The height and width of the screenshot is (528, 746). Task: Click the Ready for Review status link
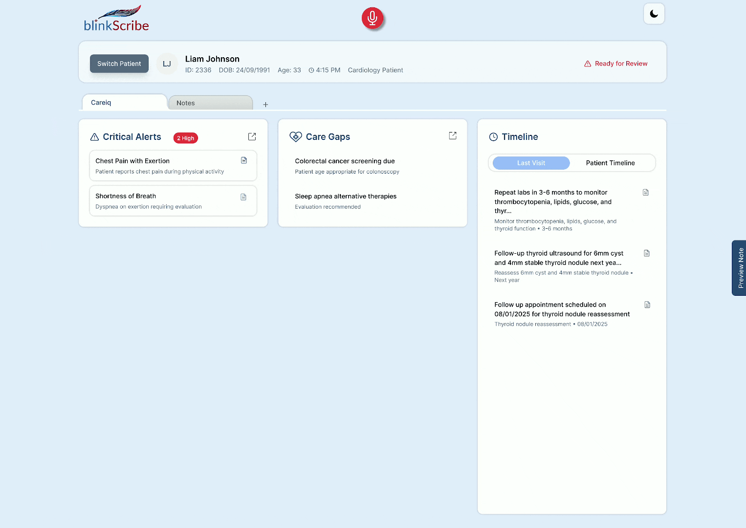coord(615,64)
